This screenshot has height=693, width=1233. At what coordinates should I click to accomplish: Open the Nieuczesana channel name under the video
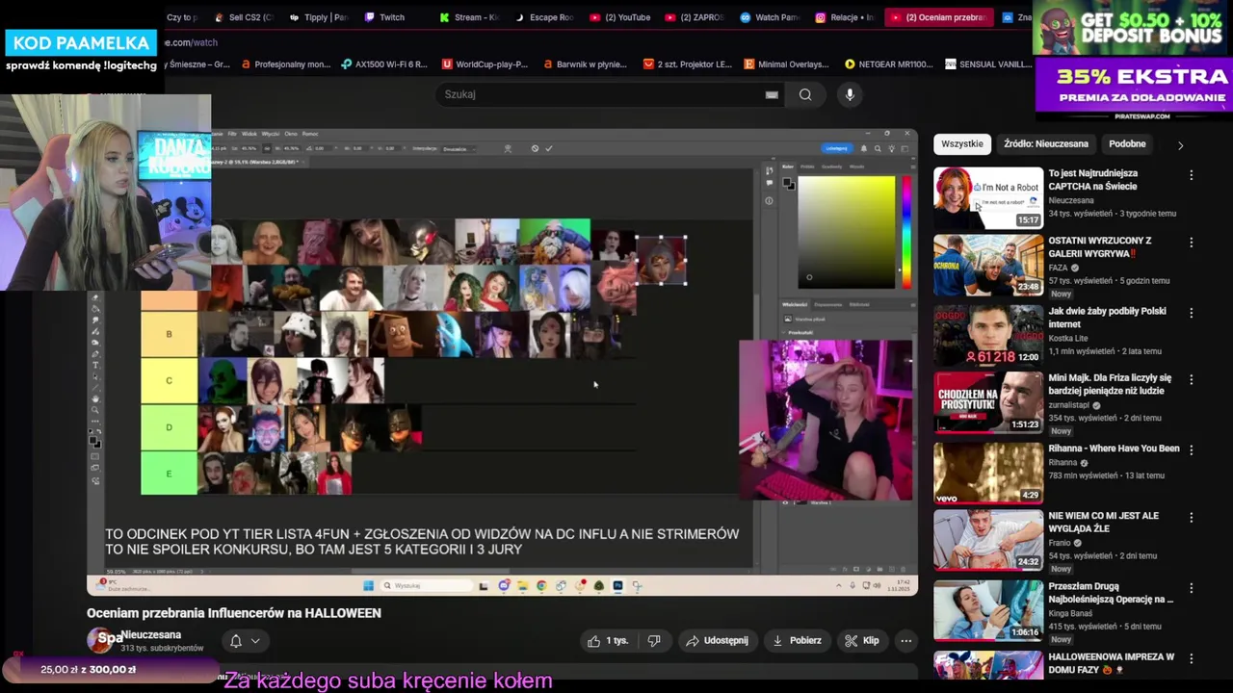(x=151, y=635)
